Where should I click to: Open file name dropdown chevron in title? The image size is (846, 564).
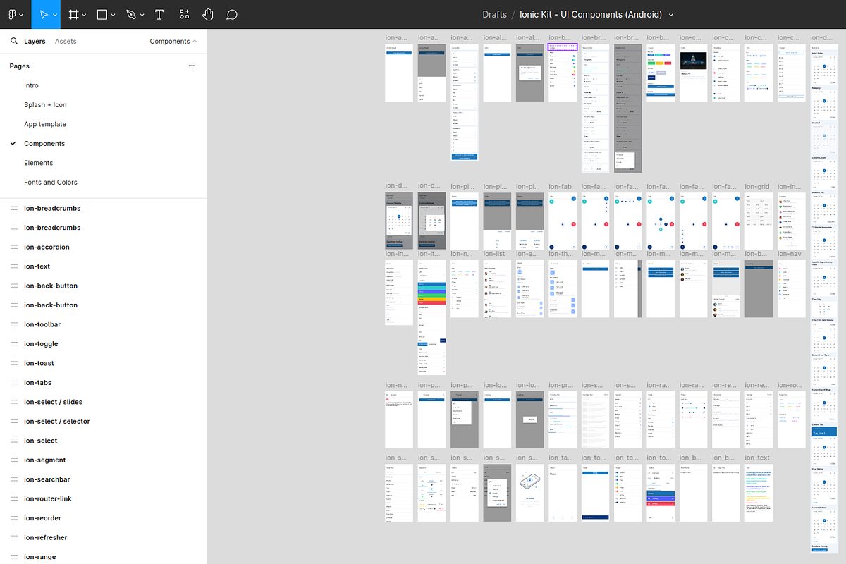click(670, 15)
